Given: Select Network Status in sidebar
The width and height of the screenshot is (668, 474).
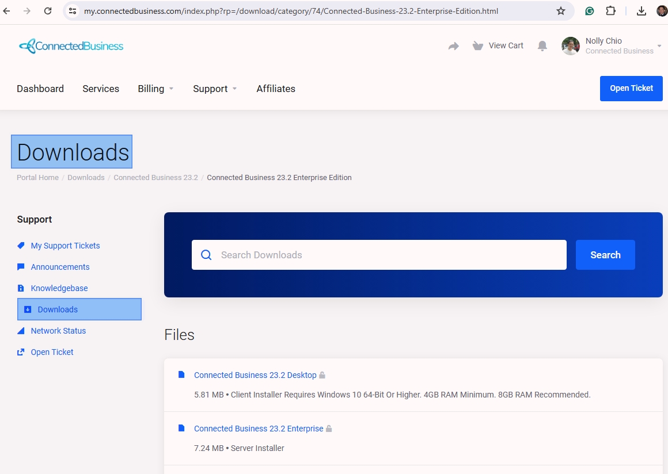Looking at the screenshot, I should click(x=58, y=331).
